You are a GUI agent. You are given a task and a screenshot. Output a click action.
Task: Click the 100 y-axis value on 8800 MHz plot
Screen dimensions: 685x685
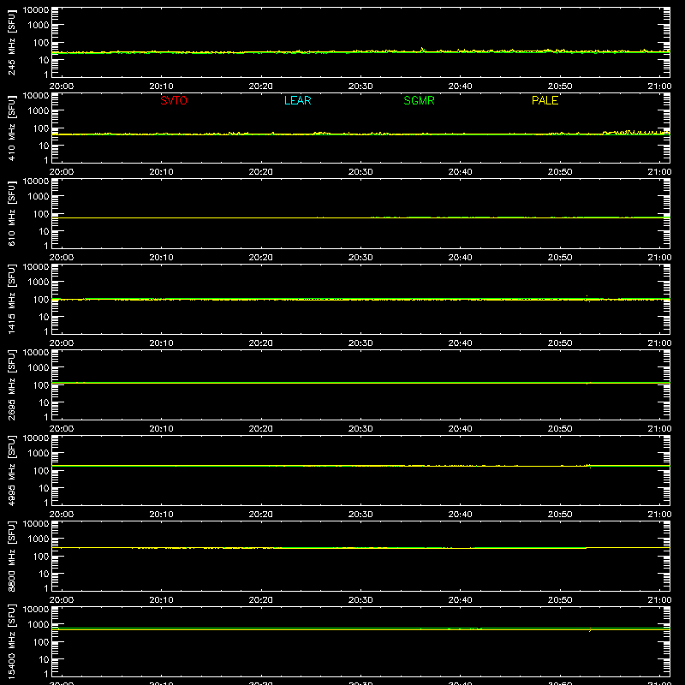coord(41,557)
